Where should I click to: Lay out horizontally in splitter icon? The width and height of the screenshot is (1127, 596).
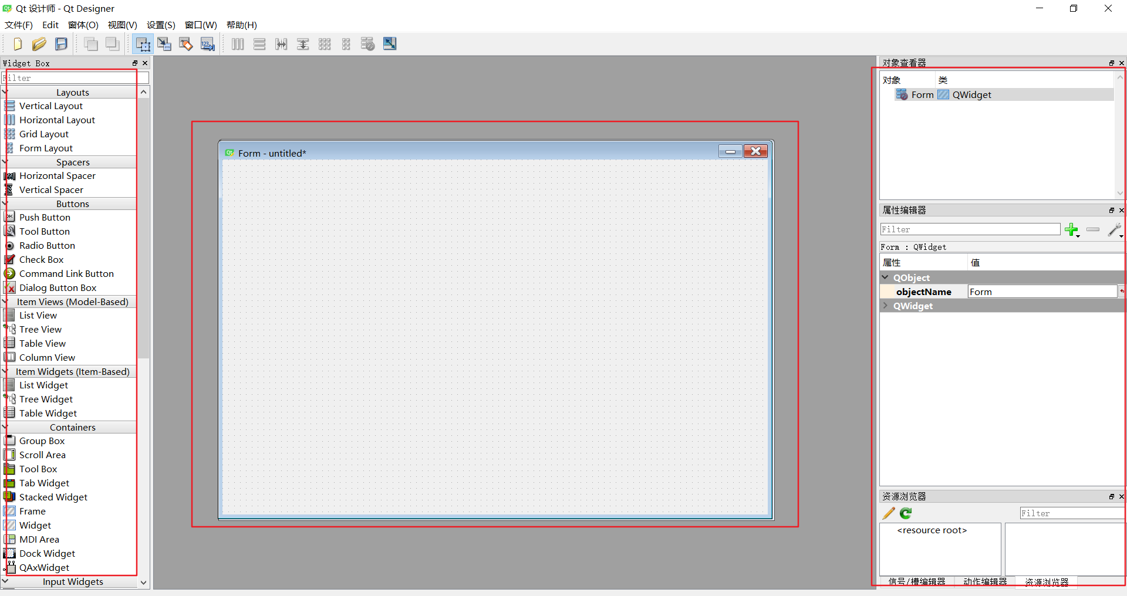pyautogui.click(x=281, y=44)
